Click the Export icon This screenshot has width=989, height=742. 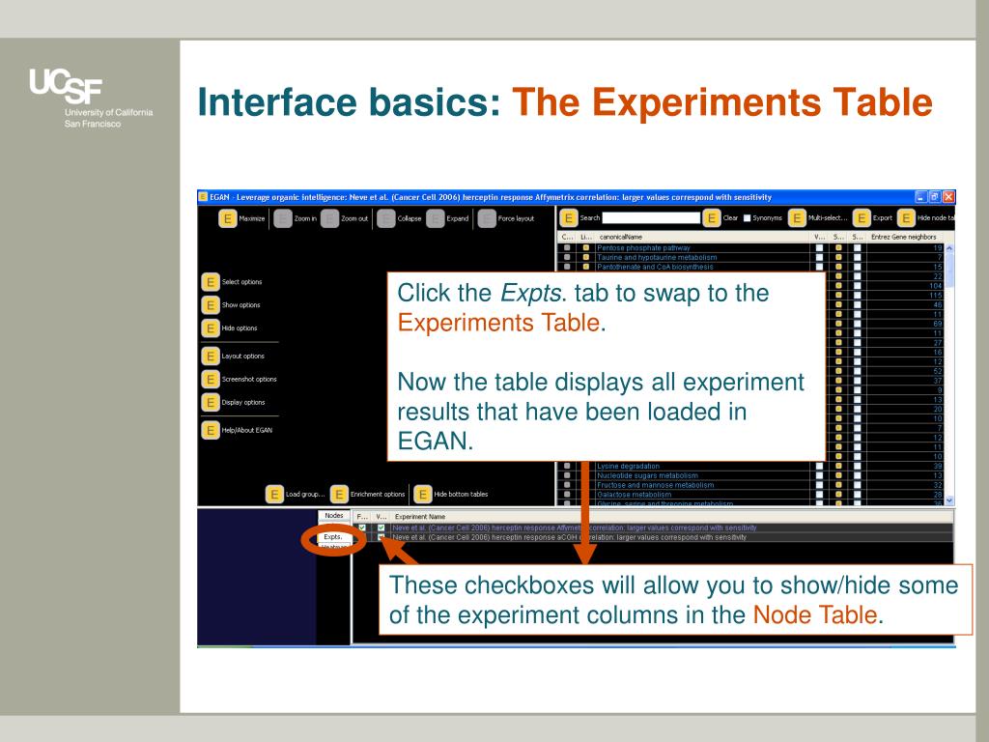coord(862,217)
